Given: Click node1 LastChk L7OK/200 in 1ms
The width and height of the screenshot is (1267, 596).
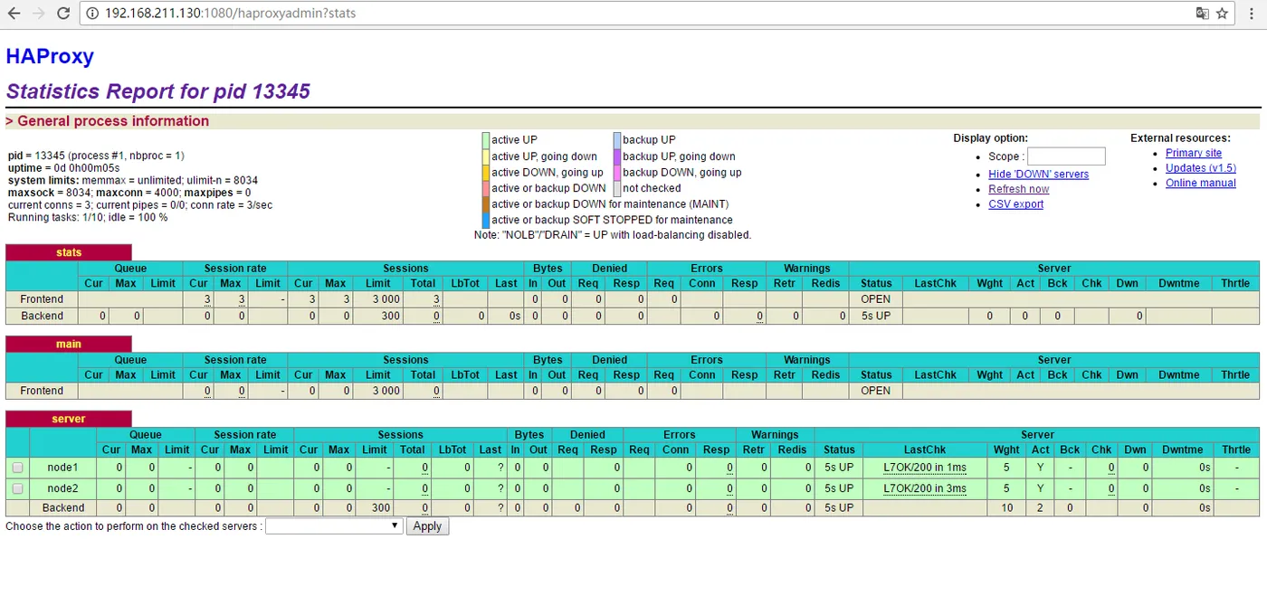Looking at the screenshot, I should [925, 468].
